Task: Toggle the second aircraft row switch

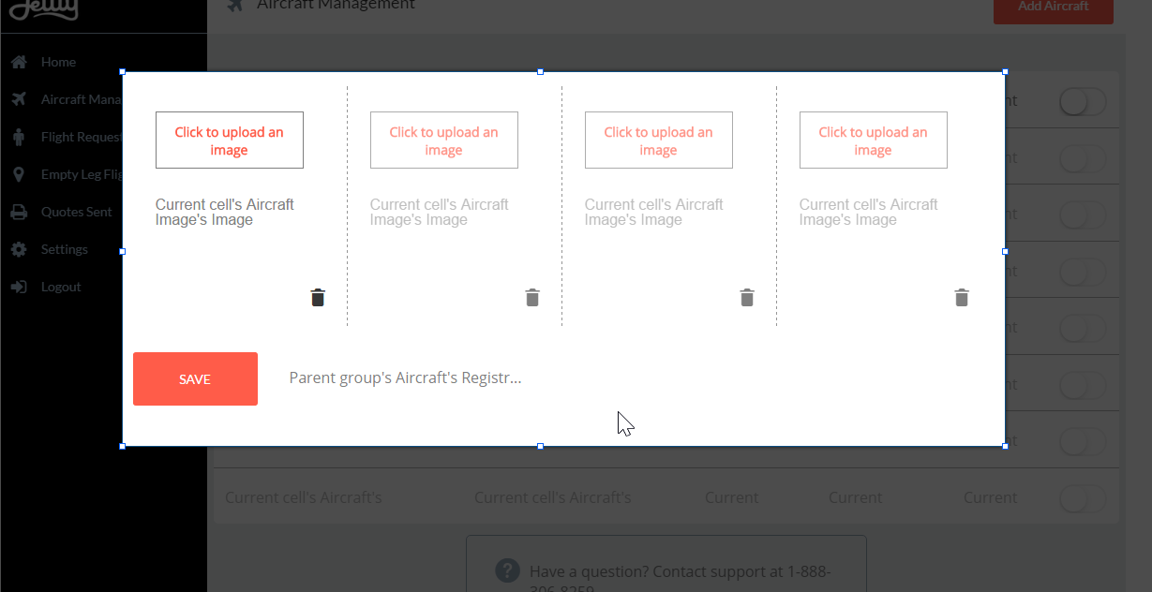Action: click(x=1083, y=159)
